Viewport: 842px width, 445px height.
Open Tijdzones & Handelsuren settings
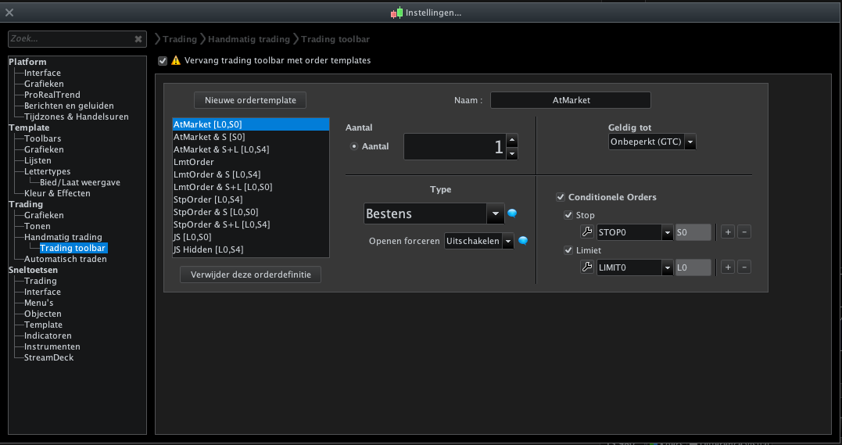(77, 117)
